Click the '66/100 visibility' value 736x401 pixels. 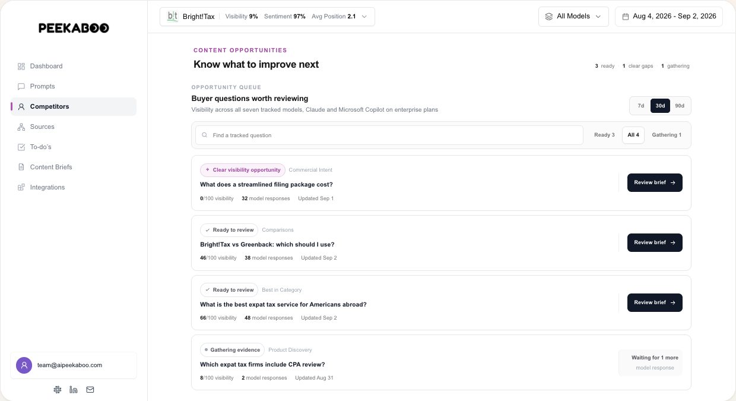[x=218, y=318]
